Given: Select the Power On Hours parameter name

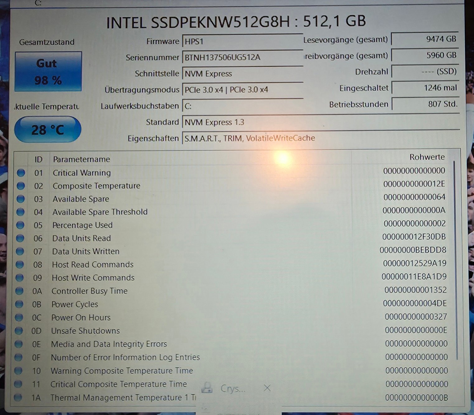Looking at the screenshot, I should coord(81,317).
